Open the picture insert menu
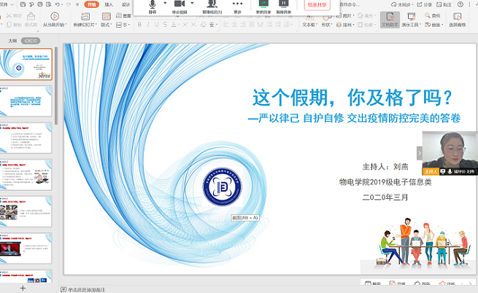The image size is (478, 293). [345, 15]
